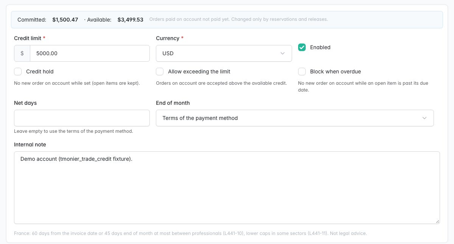The width and height of the screenshot is (454, 244).
Task: Click 'Orders paid on account not paid yet' note
Action: pos(239,19)
